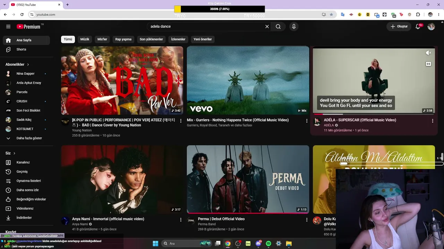Open KOTSUMET channel subscription
Image resolution: width=444 pixels, height=249 pixels.
pos(26,129)
